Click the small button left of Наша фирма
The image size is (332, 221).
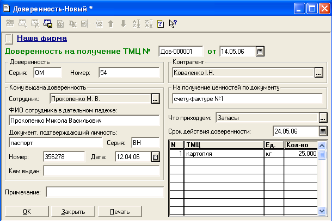8,39
